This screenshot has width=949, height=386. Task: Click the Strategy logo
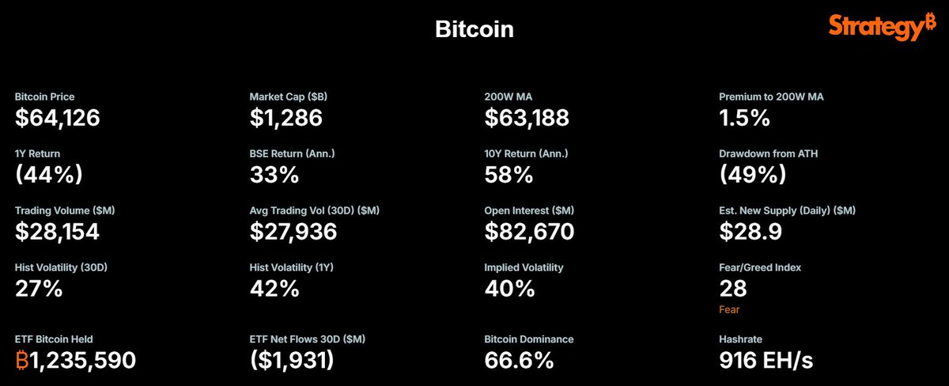pos(882,27)
